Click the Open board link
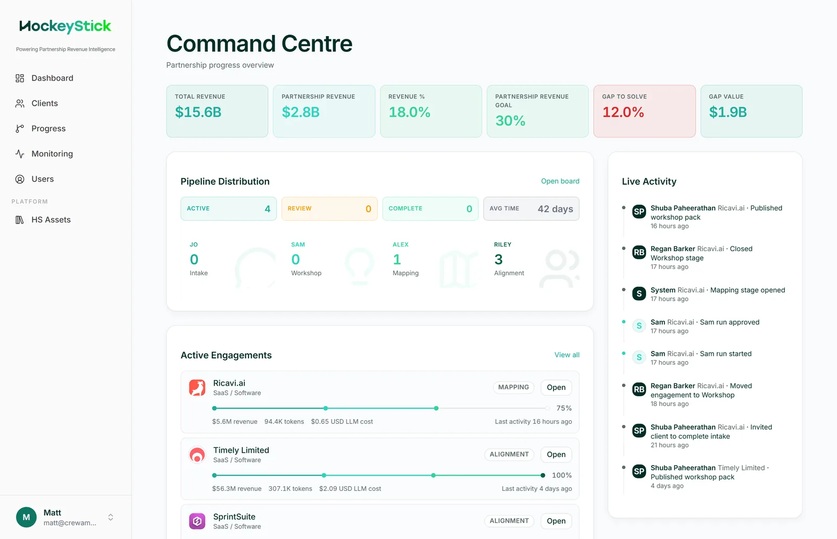Viewport: 837px width, 539px height. coord(560,181)
